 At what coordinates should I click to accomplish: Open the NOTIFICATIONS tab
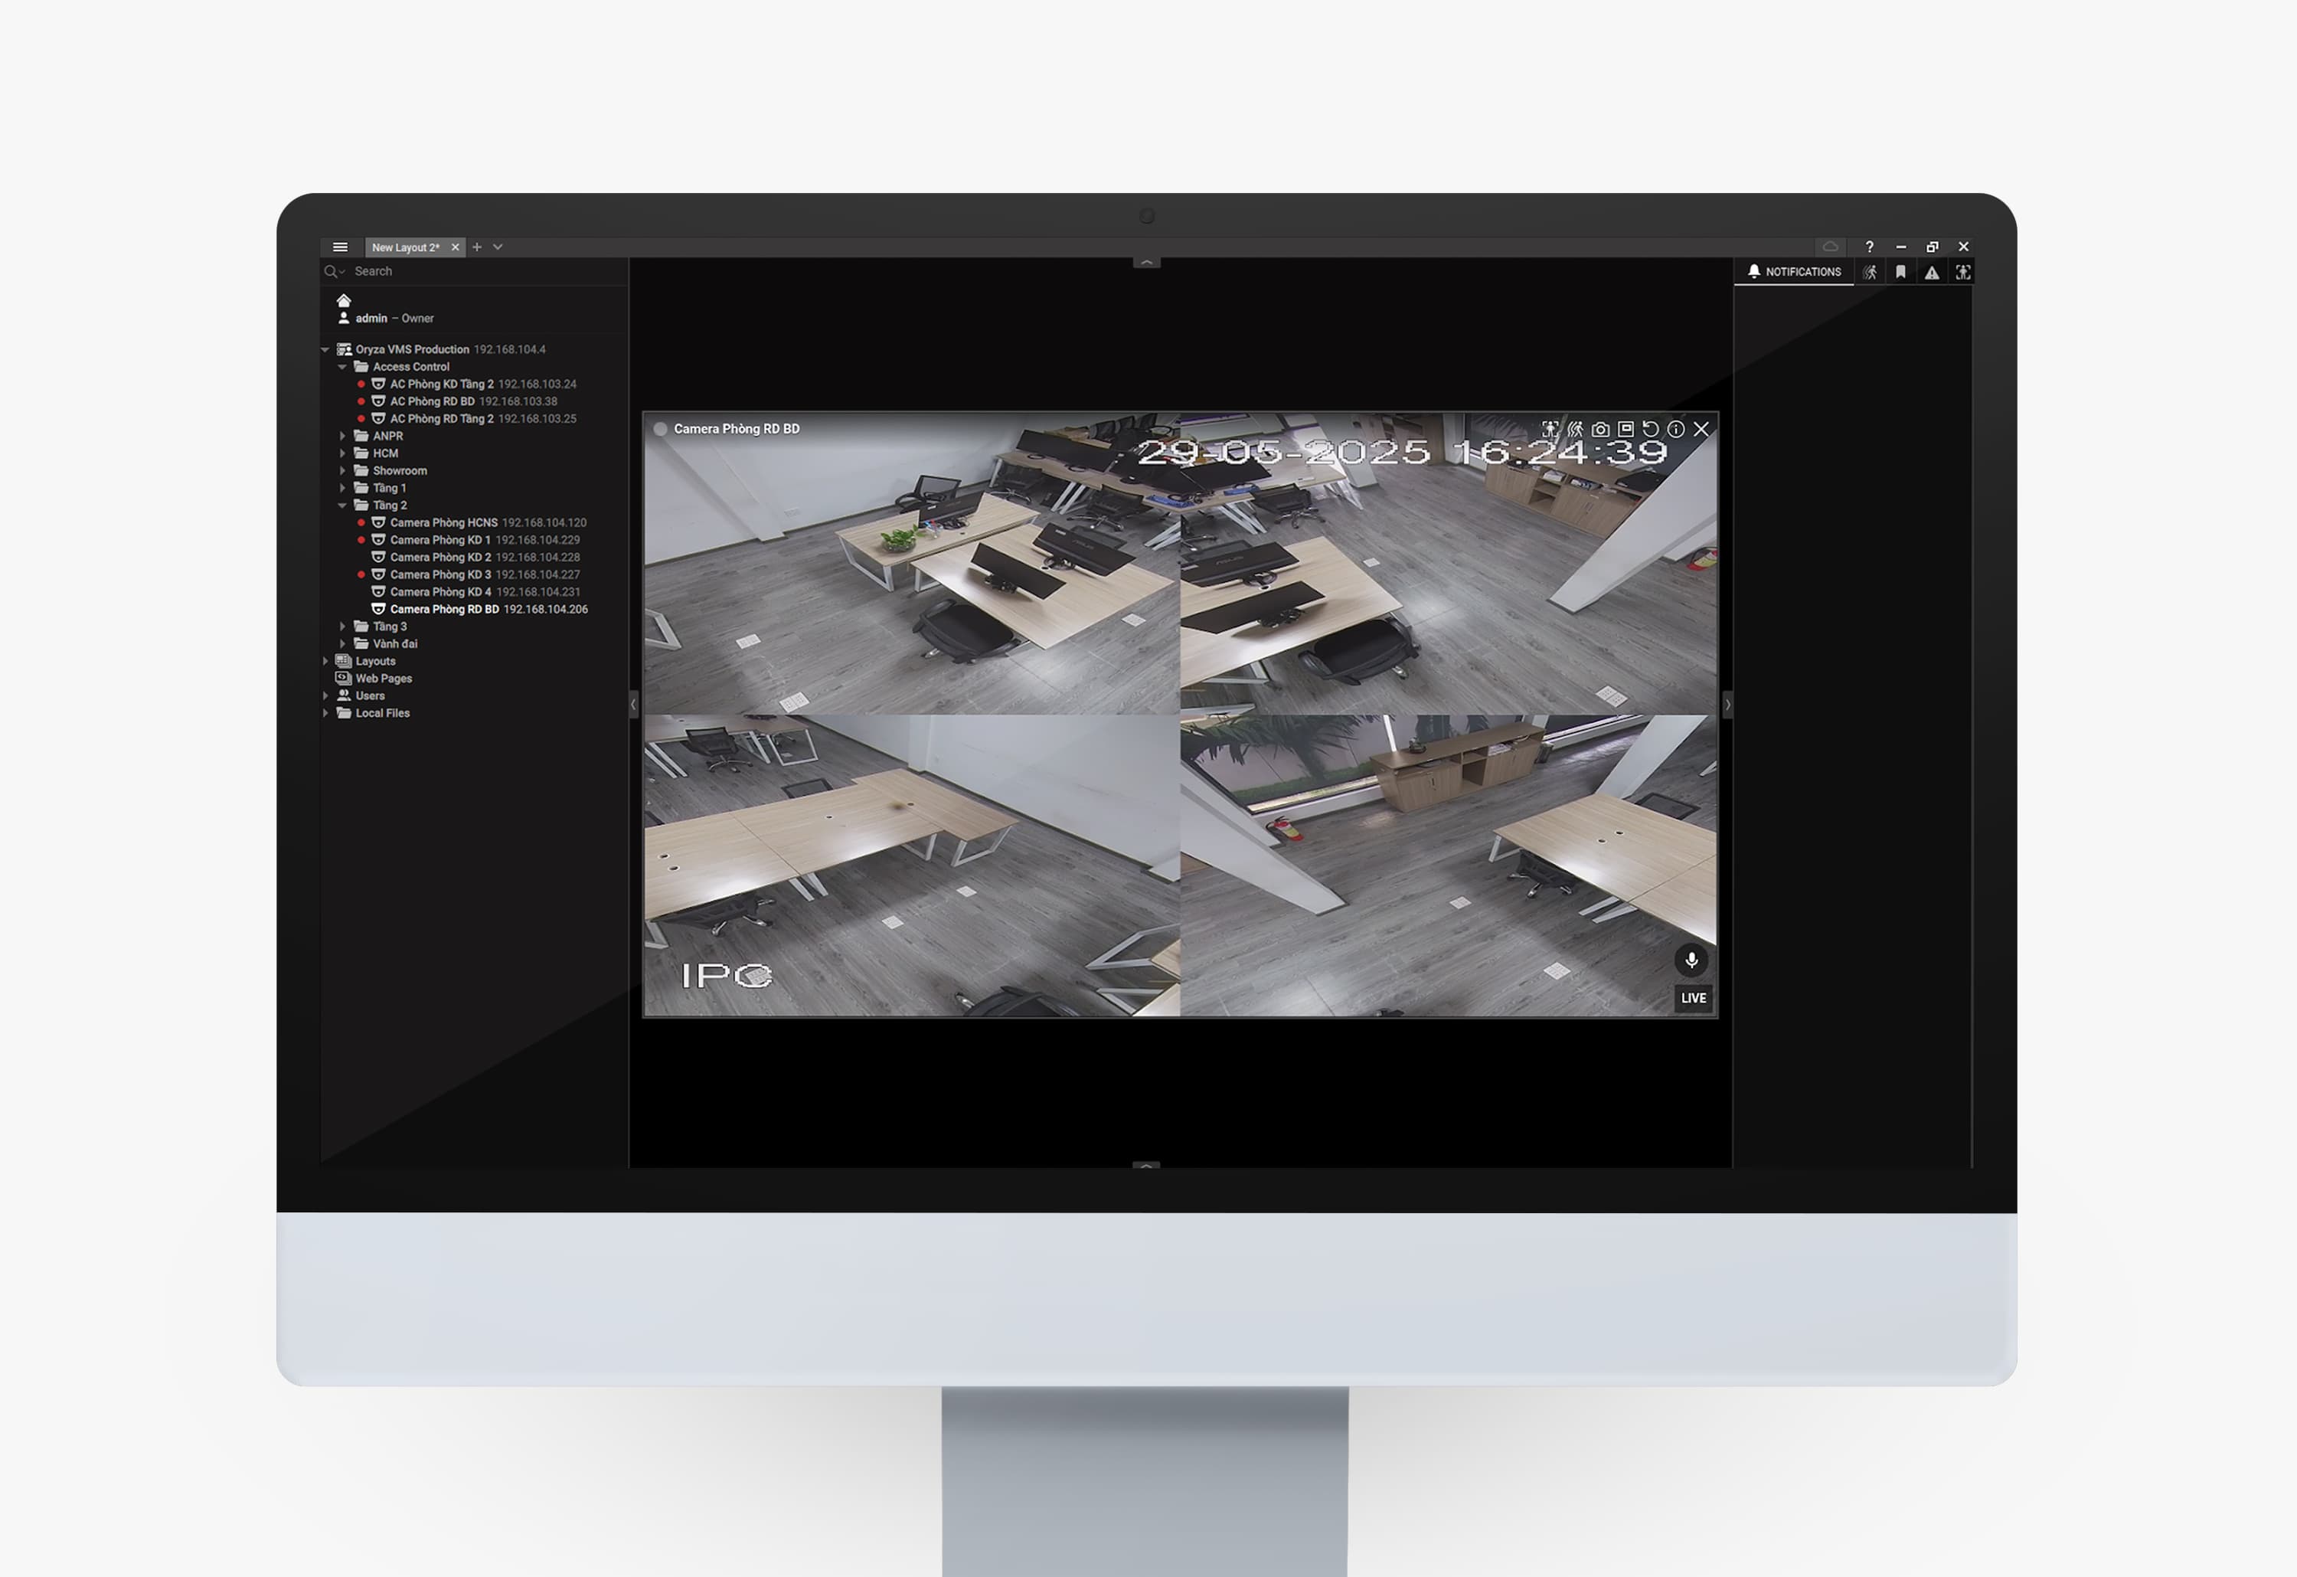point(1794,272)
